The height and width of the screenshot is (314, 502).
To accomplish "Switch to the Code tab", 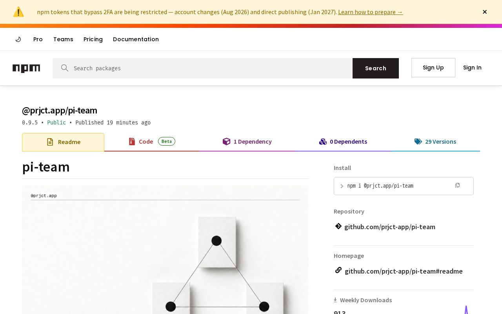I will (152, 142).
